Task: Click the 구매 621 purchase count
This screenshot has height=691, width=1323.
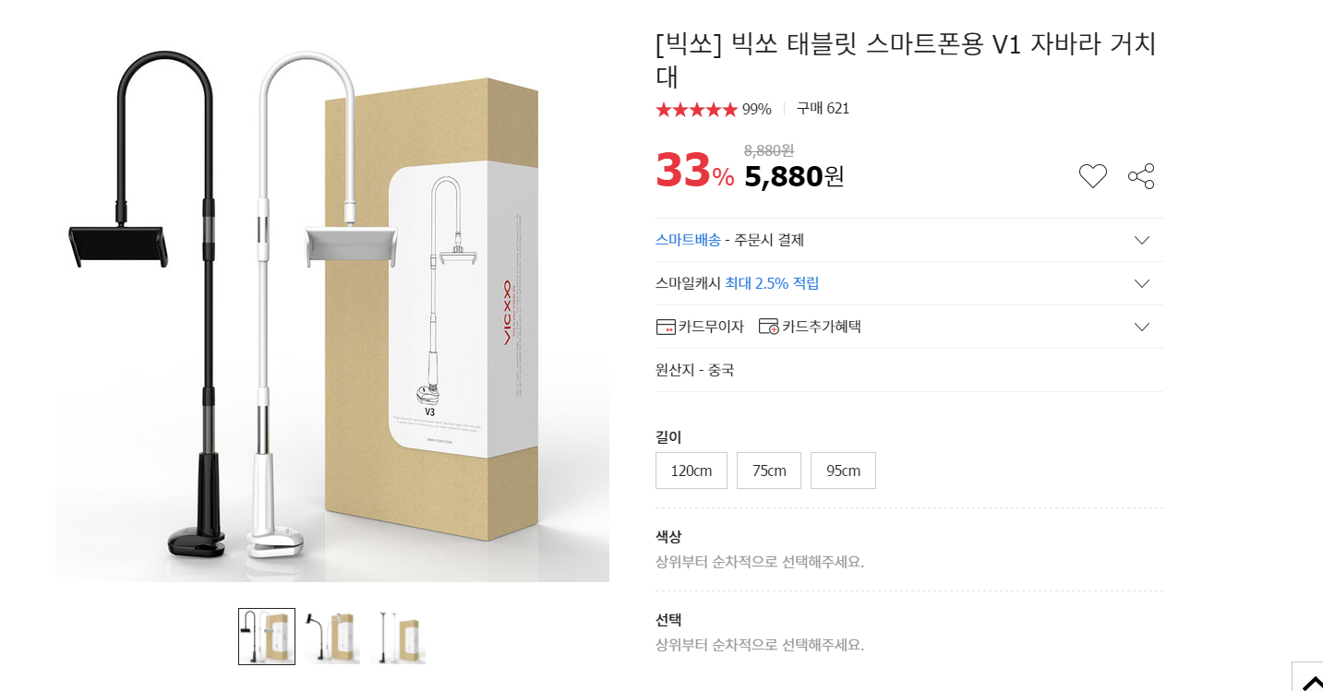Action: click(823, 109)
